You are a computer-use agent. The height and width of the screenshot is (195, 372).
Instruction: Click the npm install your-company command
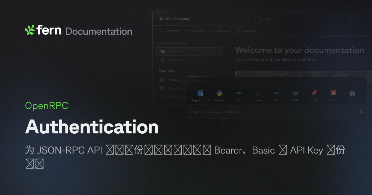[x=214, y=111]
